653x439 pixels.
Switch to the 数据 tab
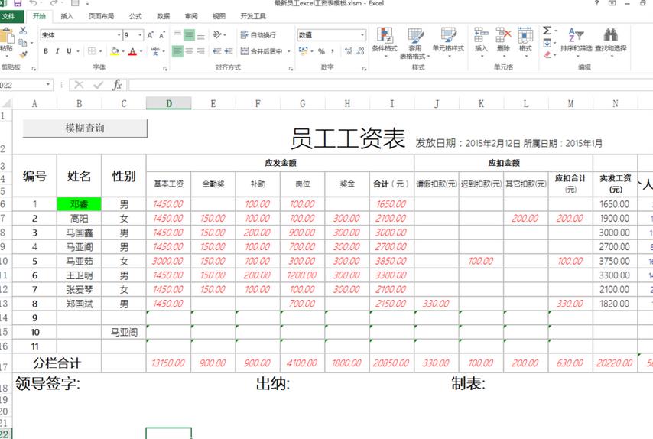click(164, 16)
